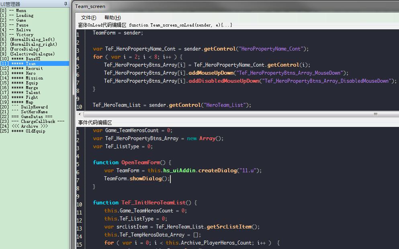Click addMouseUpDown call in OnLoad code
This screenshot has height=249, width=399.
(x=211, y=73)
